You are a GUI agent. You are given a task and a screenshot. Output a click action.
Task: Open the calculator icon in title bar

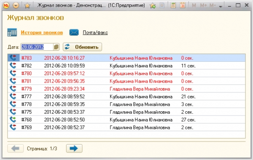point(173,5)
